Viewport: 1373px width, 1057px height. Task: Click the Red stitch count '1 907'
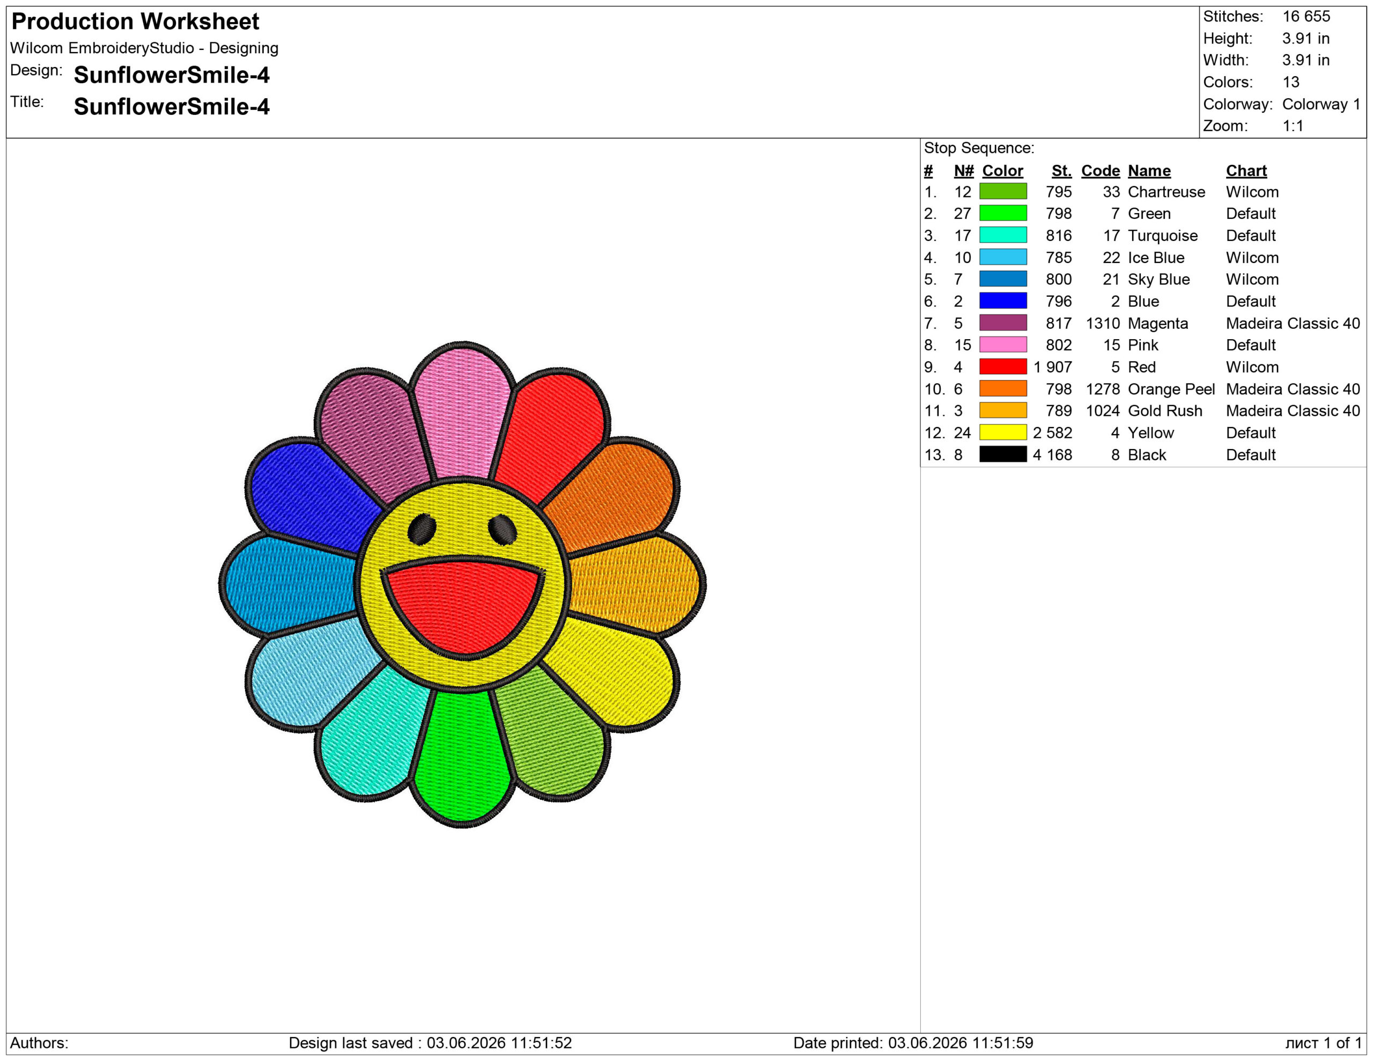1052,367
